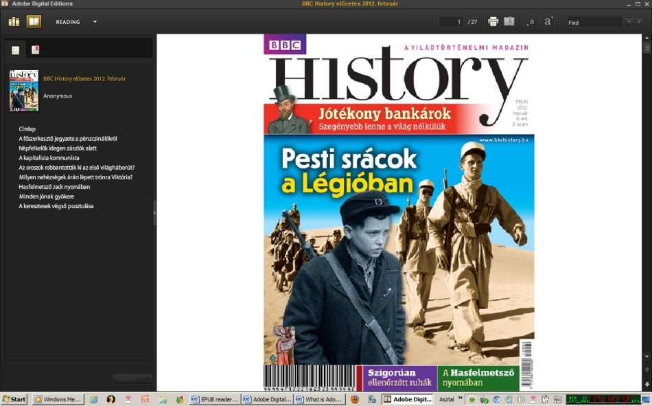
Task: Click the system tray monitor graph display
Action: [603, 399]
